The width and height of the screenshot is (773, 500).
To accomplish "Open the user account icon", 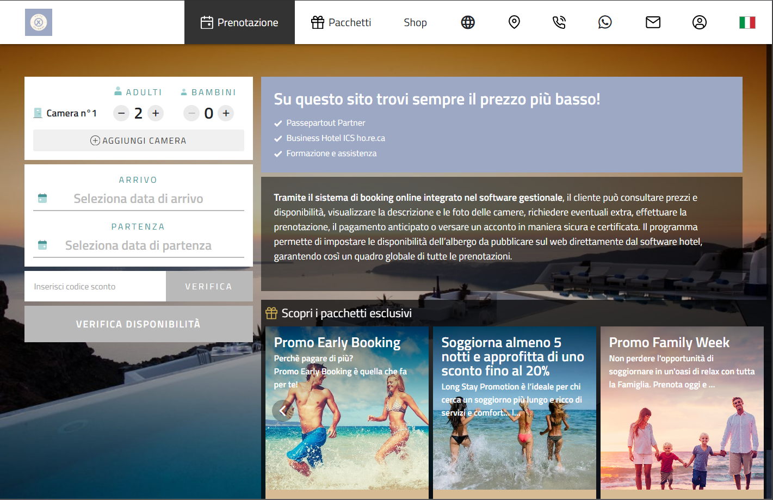I will click(700, 22).
